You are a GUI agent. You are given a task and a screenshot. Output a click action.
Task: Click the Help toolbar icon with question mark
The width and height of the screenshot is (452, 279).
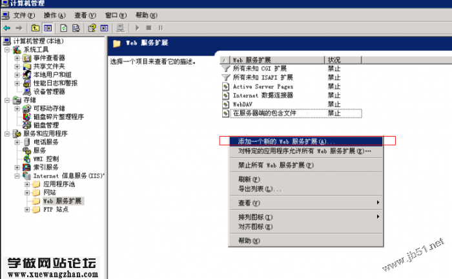(92, 28)
